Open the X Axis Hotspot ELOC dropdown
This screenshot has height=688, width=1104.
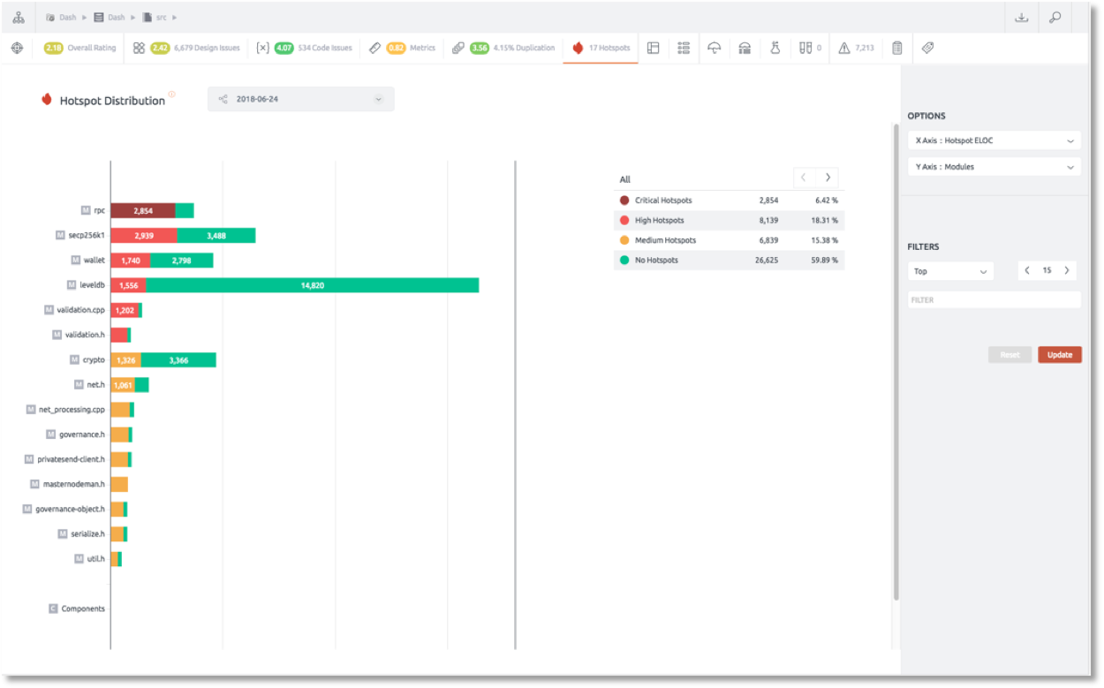coord(994,140)
